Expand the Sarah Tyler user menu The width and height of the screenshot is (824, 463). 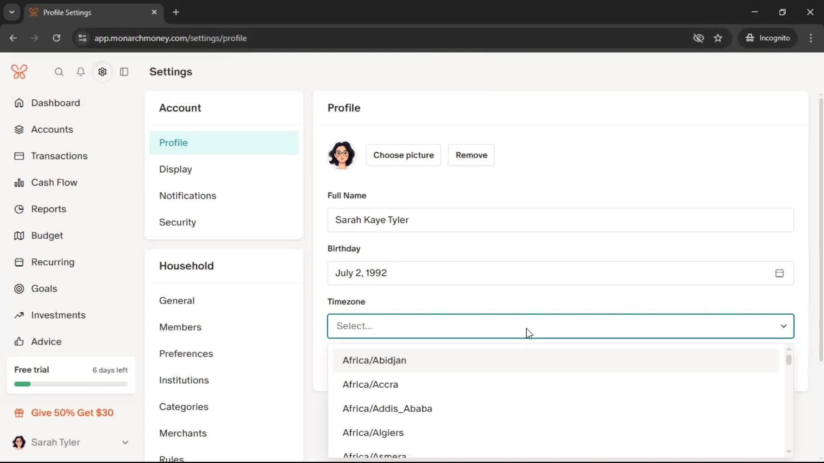click(125, 442)
